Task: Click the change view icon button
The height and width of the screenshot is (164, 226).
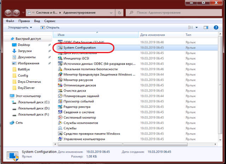Action: tap(191, 28)
